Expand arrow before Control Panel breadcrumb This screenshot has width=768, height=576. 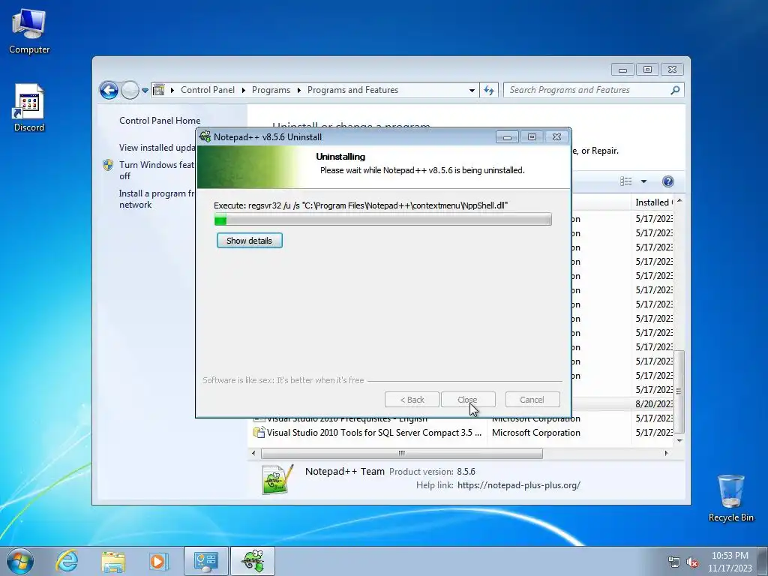172,90
